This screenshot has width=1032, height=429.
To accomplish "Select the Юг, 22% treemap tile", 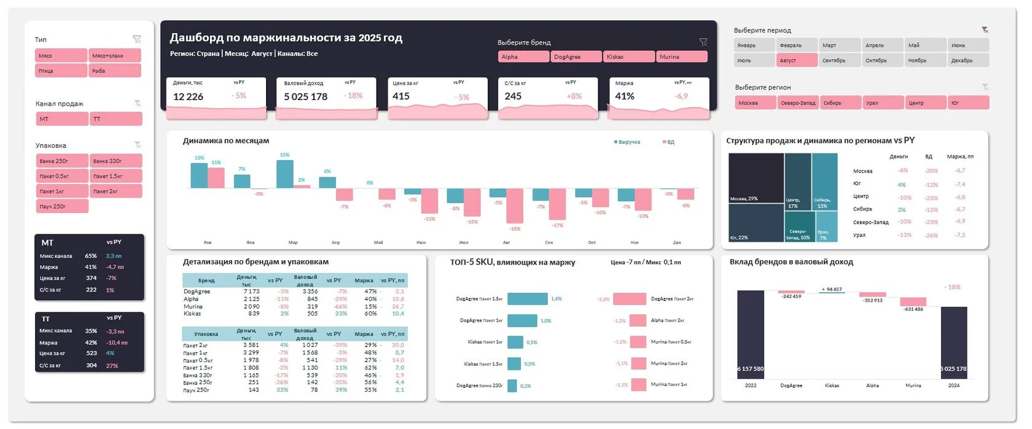I will tap(756, 223).
